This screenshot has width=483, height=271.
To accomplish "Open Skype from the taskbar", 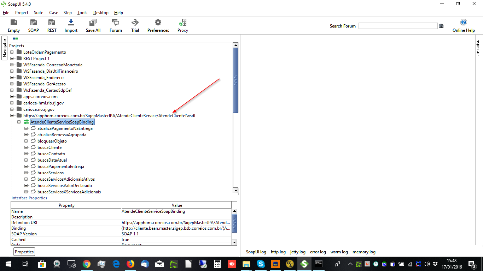I will 261,264.
